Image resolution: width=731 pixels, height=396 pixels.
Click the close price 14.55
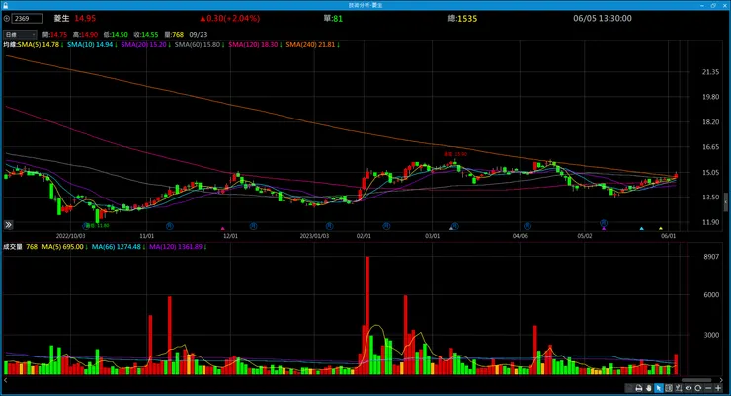tap(149, 34)
